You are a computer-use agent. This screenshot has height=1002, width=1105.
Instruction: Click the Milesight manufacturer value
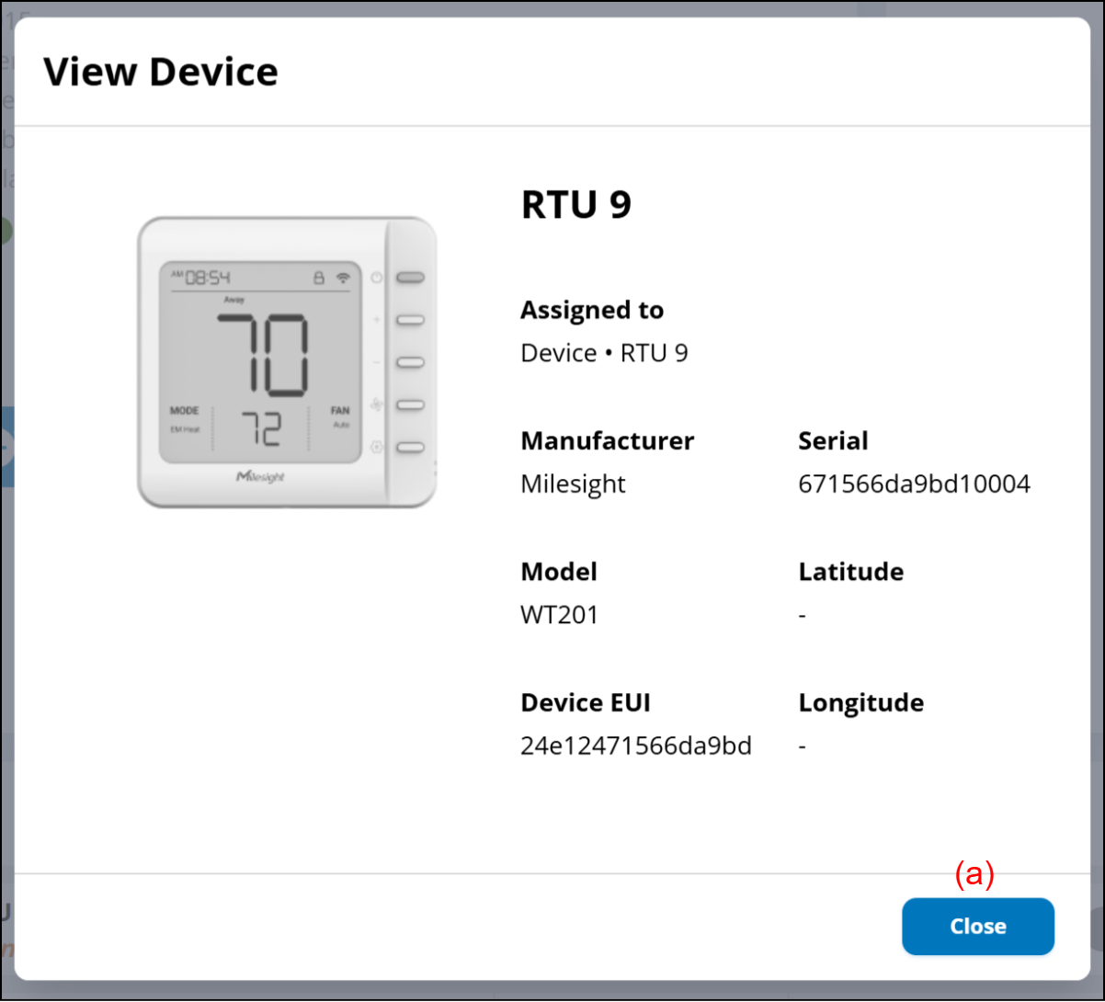573,484
